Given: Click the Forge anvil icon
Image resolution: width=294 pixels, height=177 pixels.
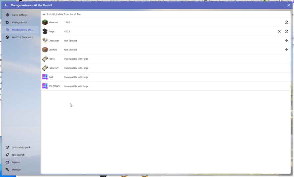Looking at the screenshot, I should pyautogui.click(x=45, y=32).
